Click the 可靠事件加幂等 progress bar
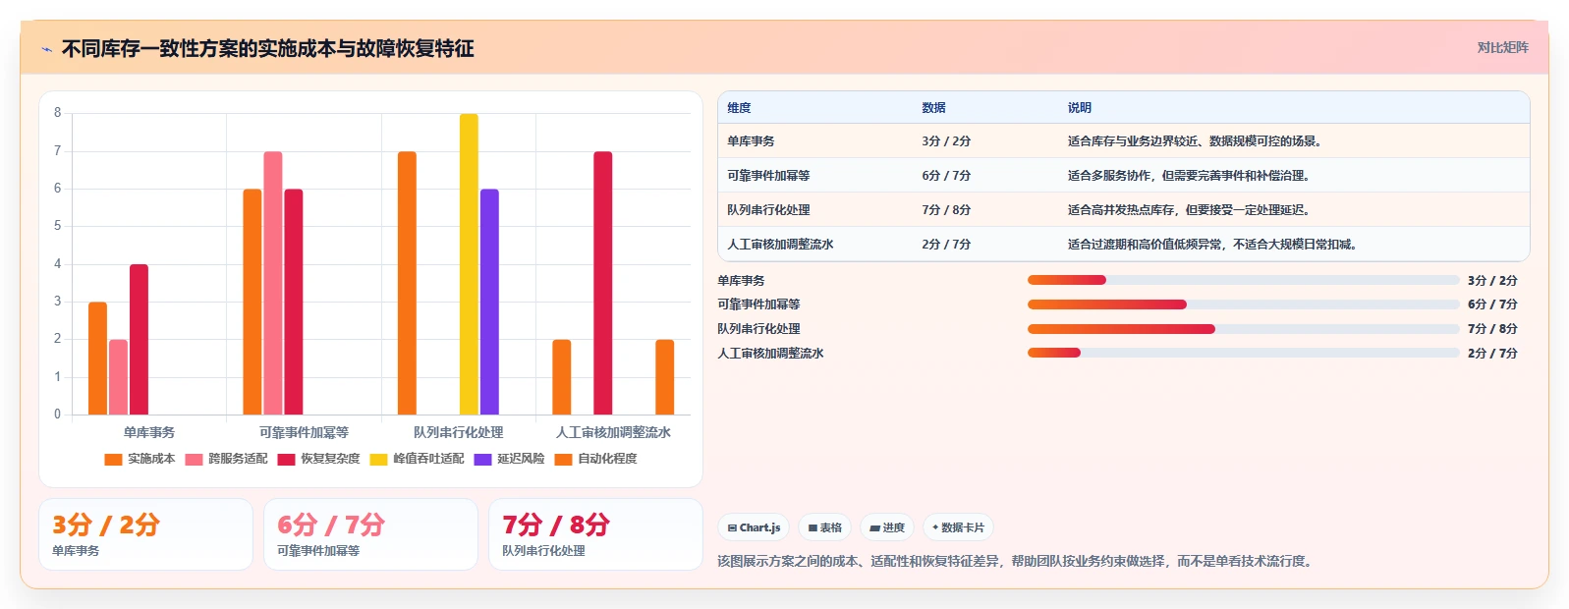 [x=1243, y=304]
